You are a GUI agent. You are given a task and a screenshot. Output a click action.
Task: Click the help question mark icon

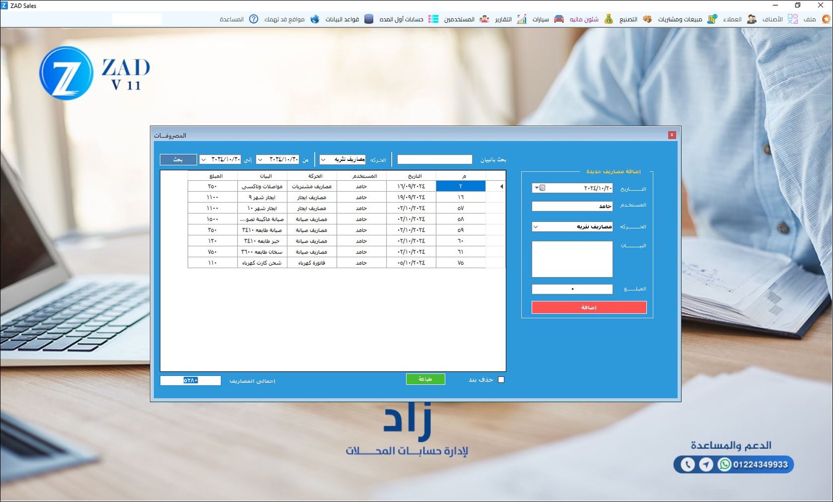click(254, 19)
